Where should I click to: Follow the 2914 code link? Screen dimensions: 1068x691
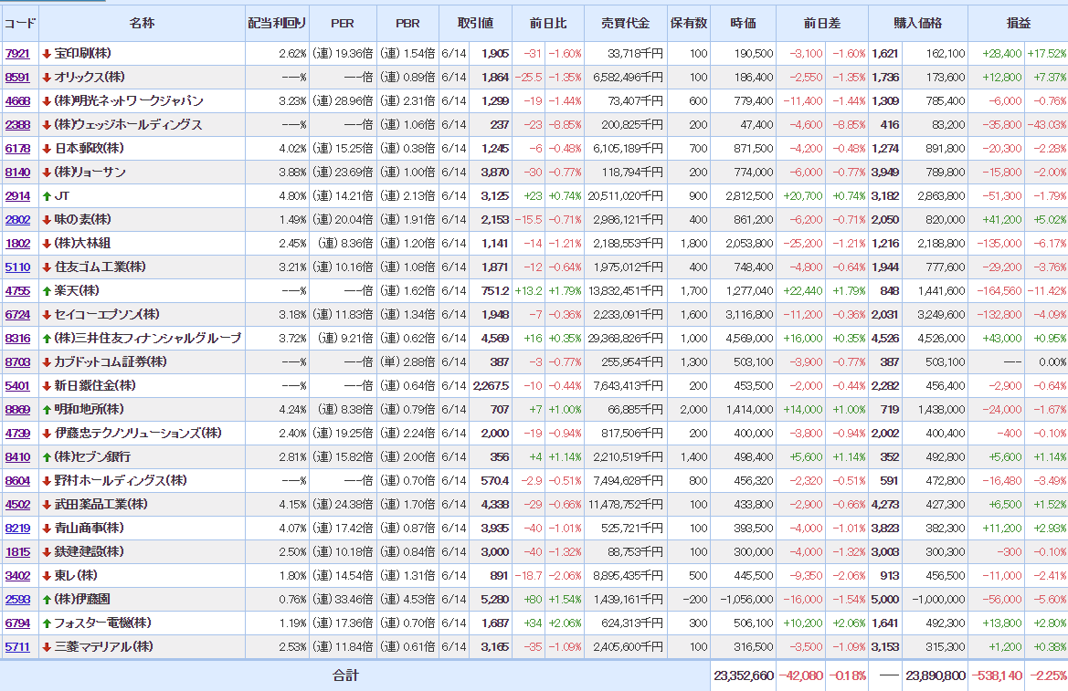17,196
